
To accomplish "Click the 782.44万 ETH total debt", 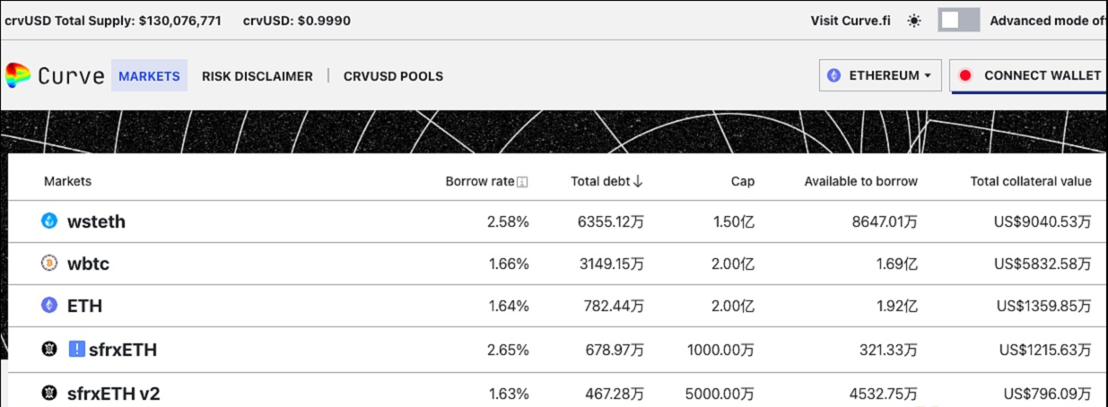I will tap(615, 306).
